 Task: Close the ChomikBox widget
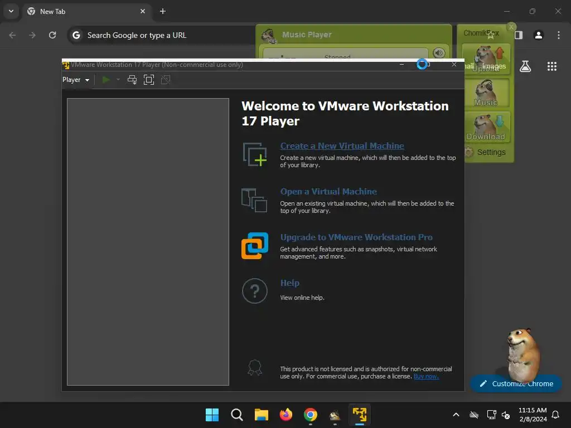[511, 27]
